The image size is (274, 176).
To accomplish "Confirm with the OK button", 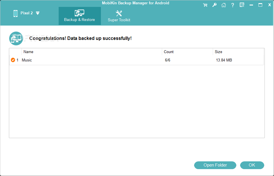I will 252,165.
